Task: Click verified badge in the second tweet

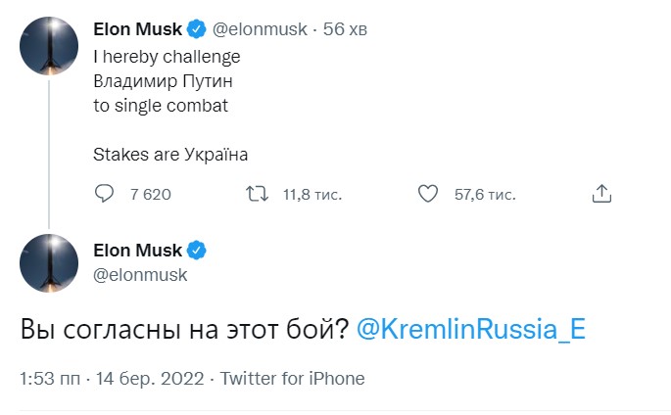Action: coord(195,251)
